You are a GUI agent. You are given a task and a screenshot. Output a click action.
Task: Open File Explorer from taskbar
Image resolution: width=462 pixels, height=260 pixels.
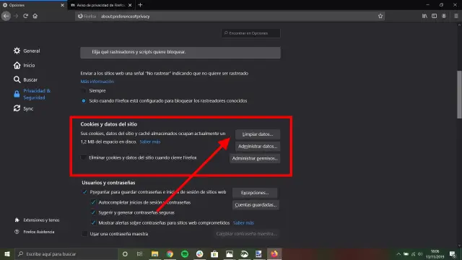154,253
